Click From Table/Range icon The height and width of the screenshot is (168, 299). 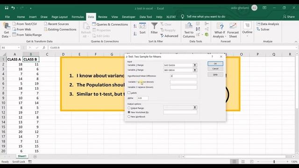point(14,35)
